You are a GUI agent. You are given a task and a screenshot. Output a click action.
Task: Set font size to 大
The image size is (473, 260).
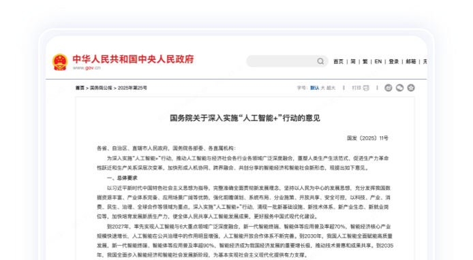tap(323, 88)
